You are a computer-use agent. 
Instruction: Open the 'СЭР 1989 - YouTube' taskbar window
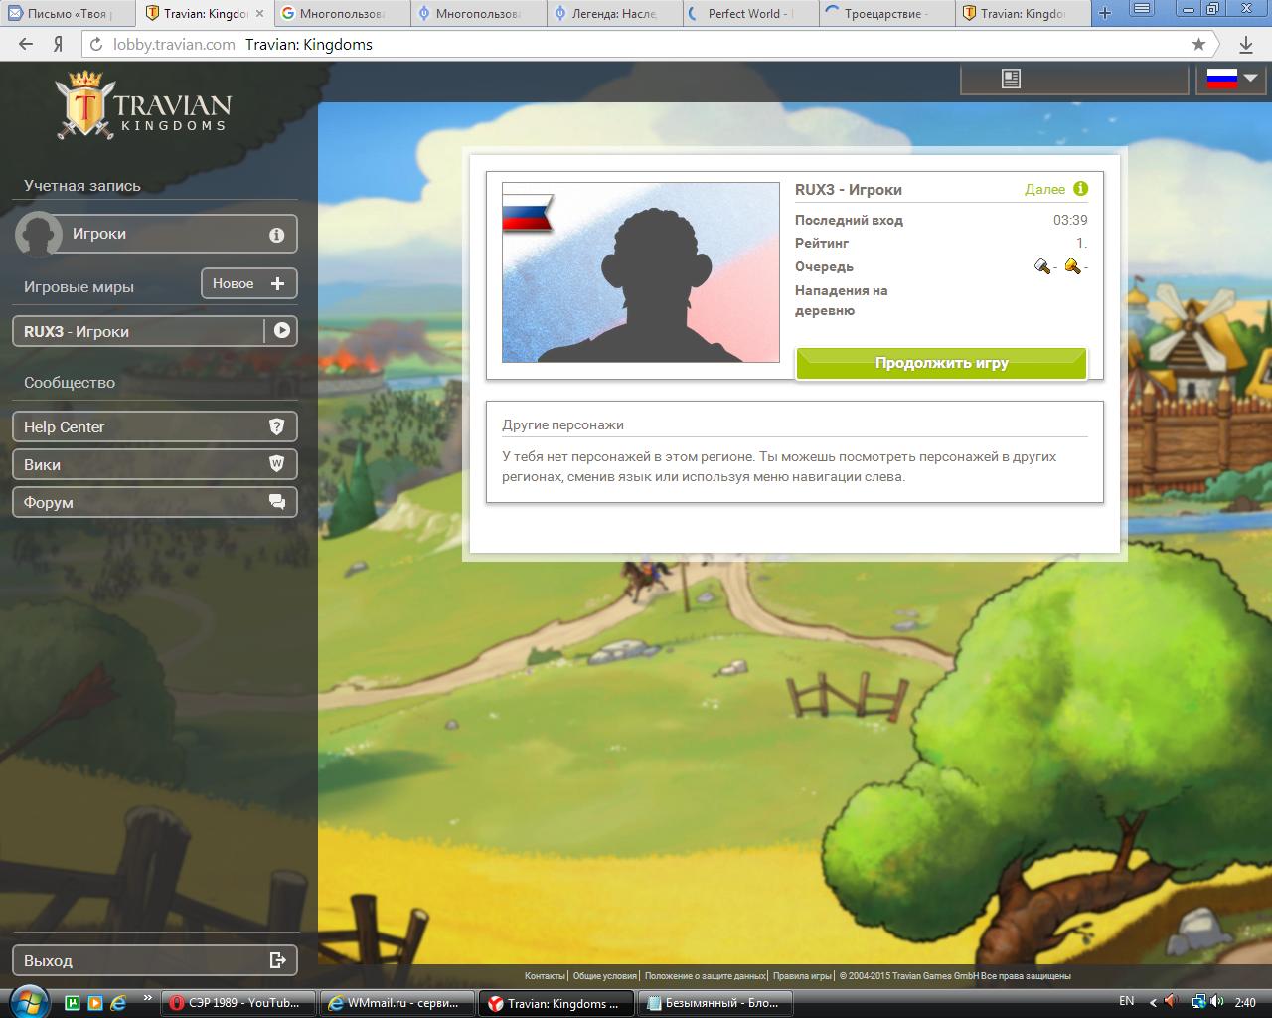point(238,1003)
